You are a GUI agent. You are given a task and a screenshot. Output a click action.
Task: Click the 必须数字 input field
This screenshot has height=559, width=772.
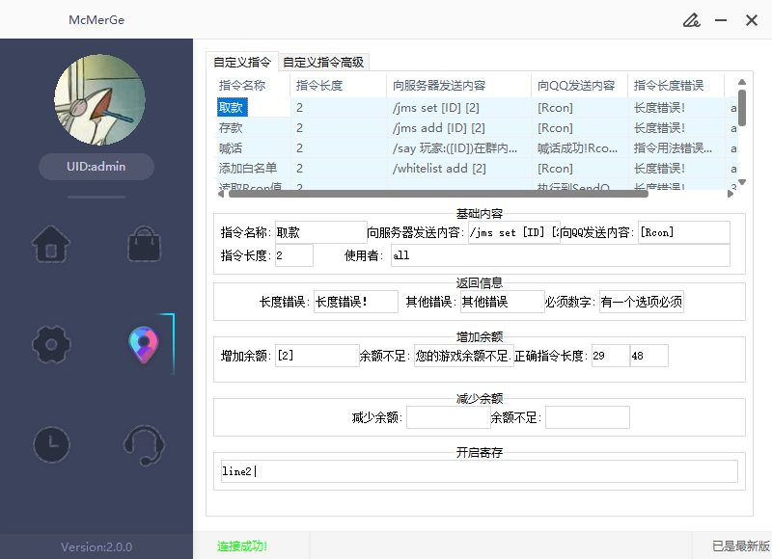[641, 302]
